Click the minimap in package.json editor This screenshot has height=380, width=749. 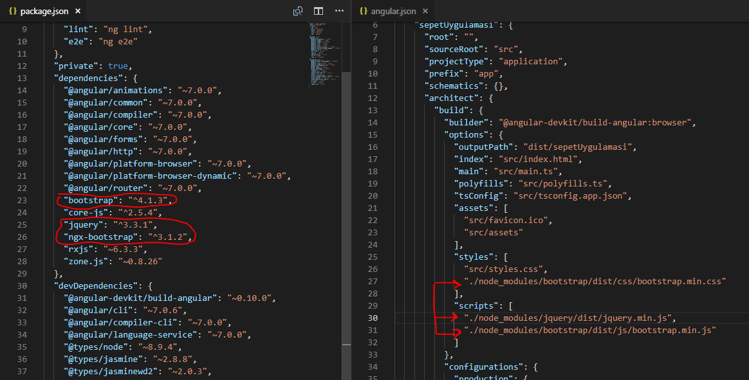coord(325,53)
